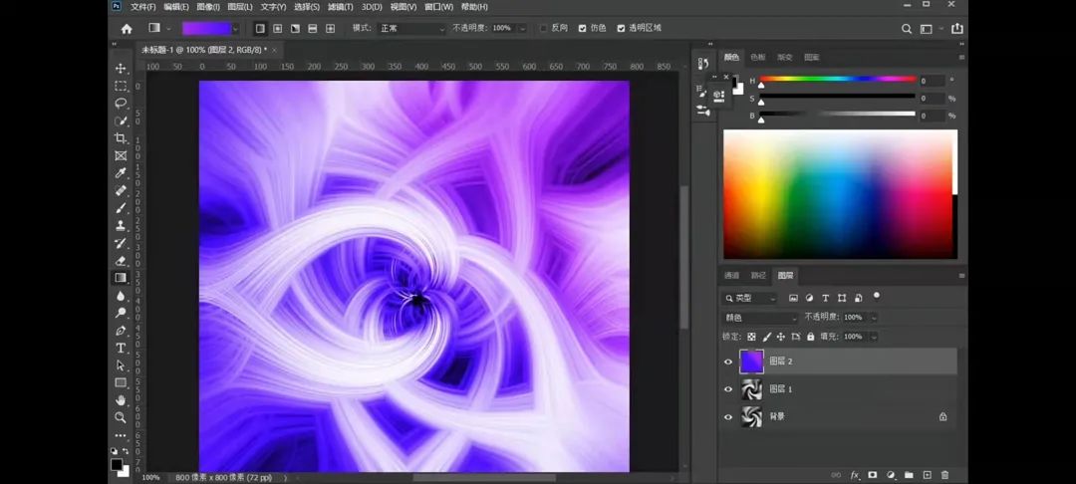
Task: Click the delete layer trash icon
Action: point(944,475)
